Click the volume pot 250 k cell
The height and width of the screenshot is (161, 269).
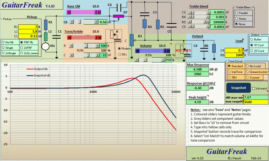168,60
